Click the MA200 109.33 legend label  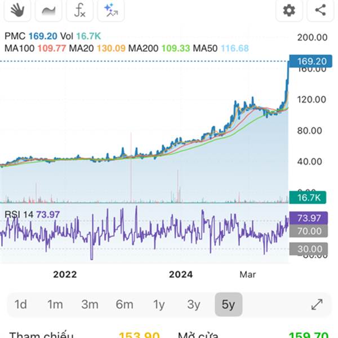[x=159, y=48]
